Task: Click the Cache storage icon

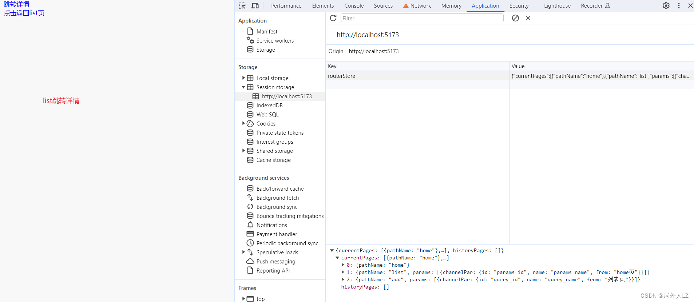Action: [x=250, y=160]
